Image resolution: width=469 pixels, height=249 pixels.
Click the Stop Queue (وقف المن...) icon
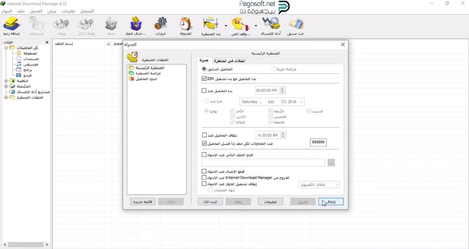[241, 24]
